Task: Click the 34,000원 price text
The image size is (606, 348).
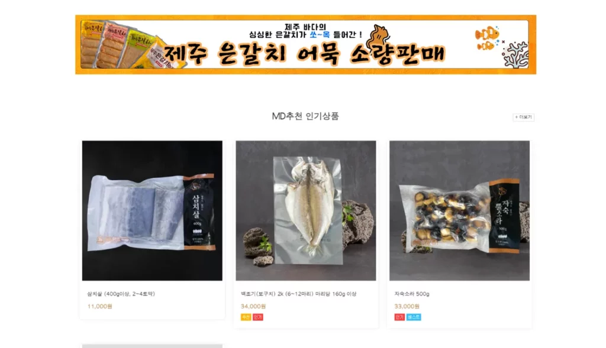Action: coord(253,306)
